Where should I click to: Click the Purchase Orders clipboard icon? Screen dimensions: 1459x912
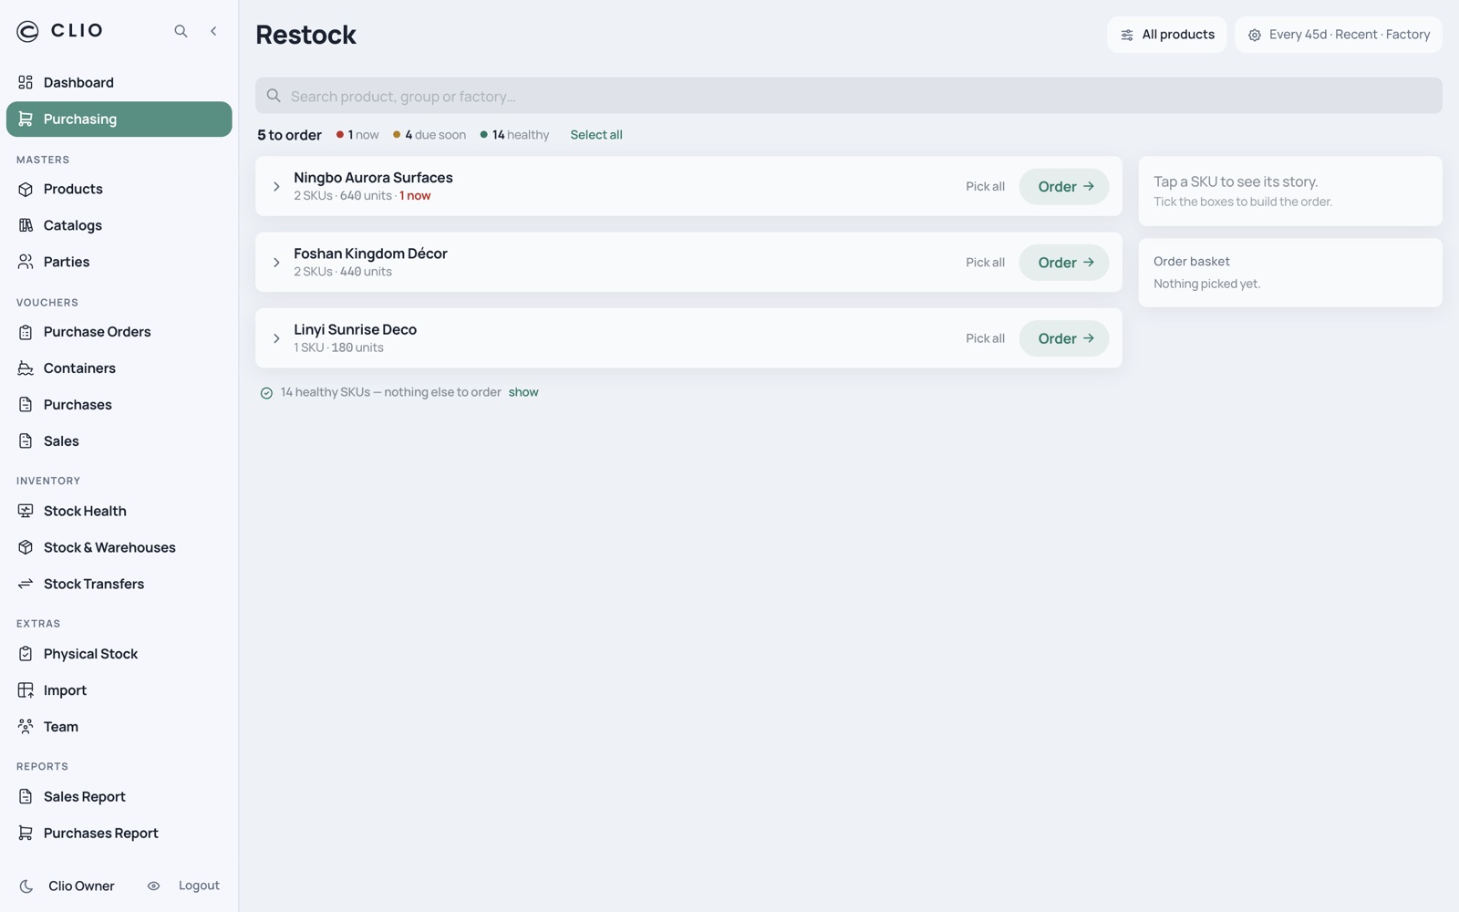(26, 332)
